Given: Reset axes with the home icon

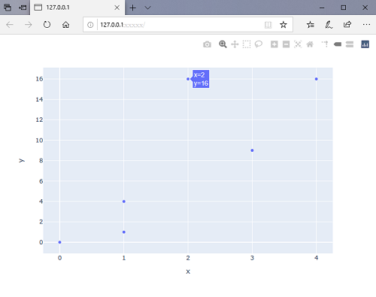Looking at the screenshot, I should [x=310, y=44].
